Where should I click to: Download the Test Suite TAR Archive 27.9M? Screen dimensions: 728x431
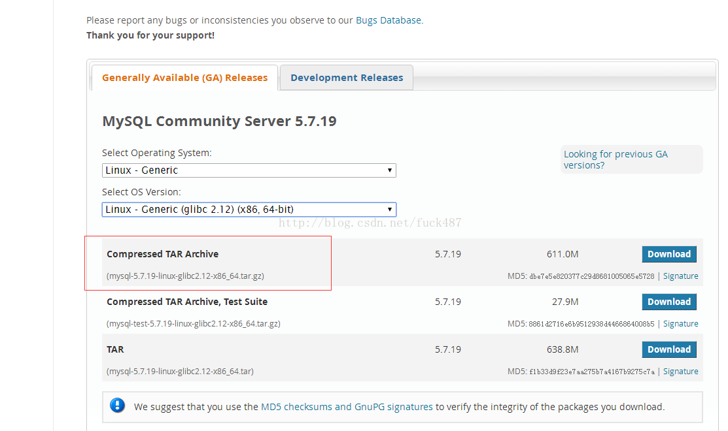(x=669, y=302)
